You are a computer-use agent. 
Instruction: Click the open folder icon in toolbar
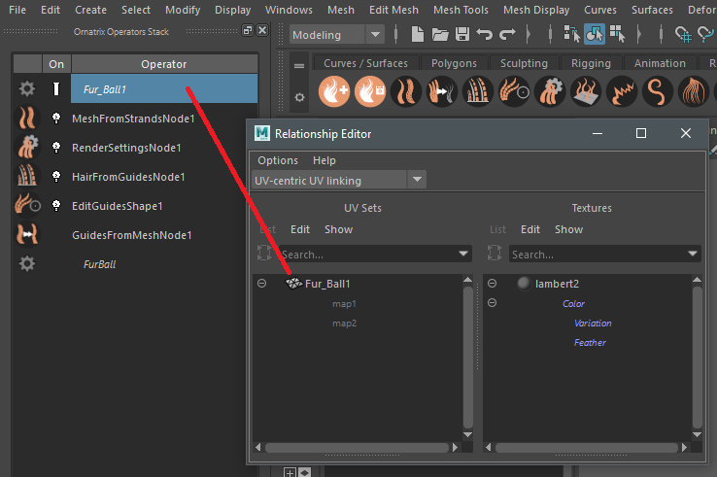point(440,35)
